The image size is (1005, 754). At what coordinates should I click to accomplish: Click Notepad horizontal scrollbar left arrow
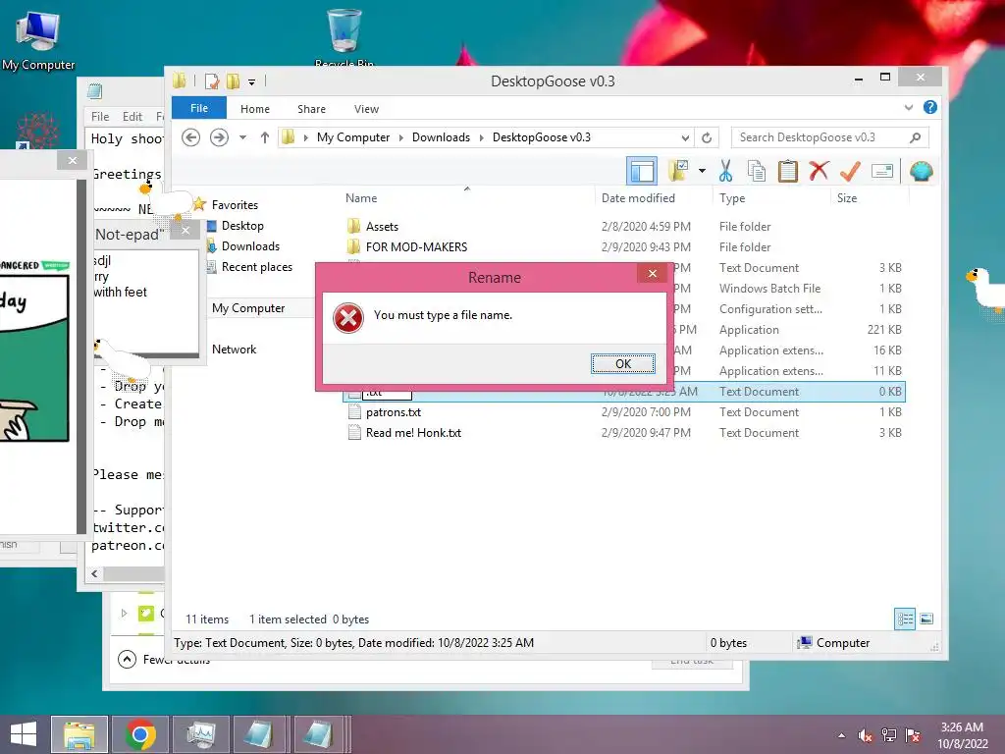point(95,573)
